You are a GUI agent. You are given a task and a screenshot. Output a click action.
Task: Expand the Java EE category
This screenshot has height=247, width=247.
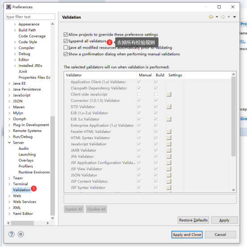pos(9,83)
